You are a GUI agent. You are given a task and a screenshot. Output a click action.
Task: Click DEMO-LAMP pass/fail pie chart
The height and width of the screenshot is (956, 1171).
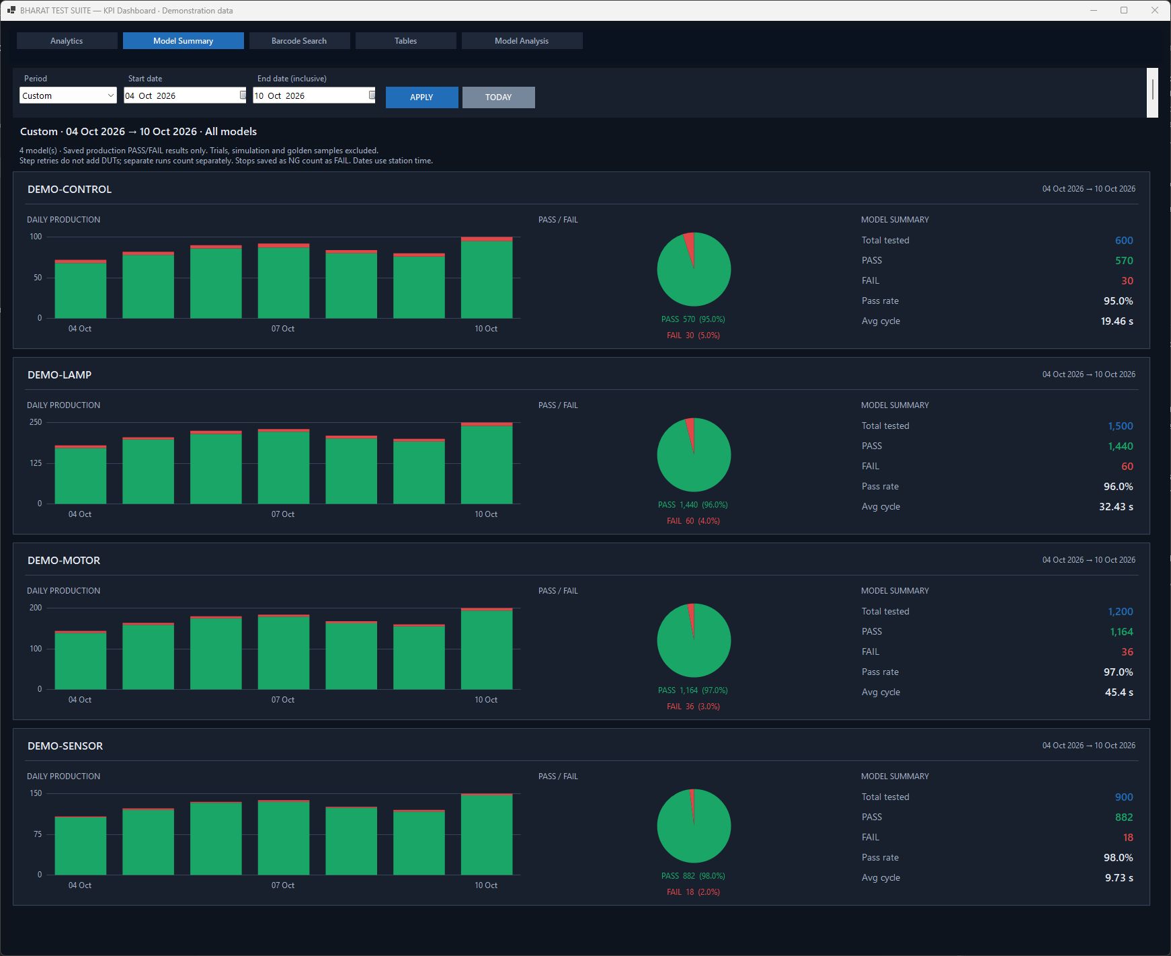(x=694, y=455)
